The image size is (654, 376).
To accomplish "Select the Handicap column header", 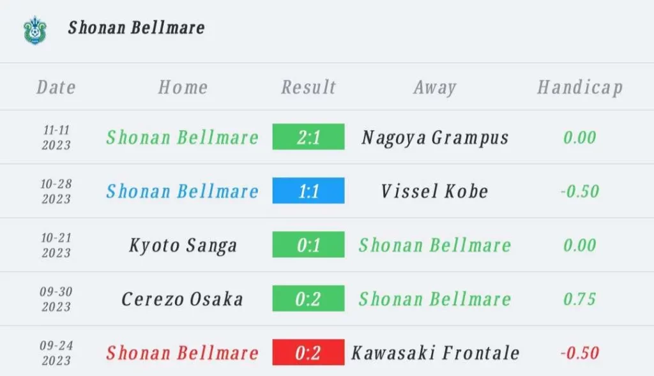I will click(x=580, y=87).
